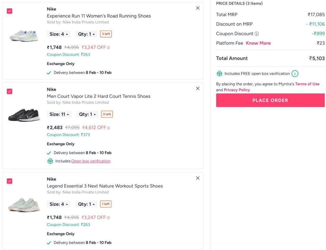The image size is (326, 250).
Task: Click info icon next to Coupon Discount
Action: [x=257, y=34]
